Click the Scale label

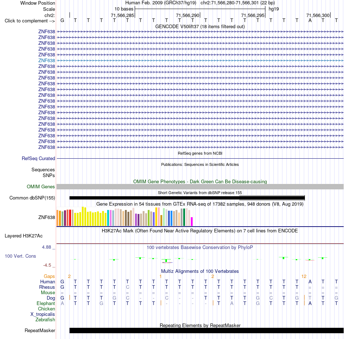[x=49, y=9]
